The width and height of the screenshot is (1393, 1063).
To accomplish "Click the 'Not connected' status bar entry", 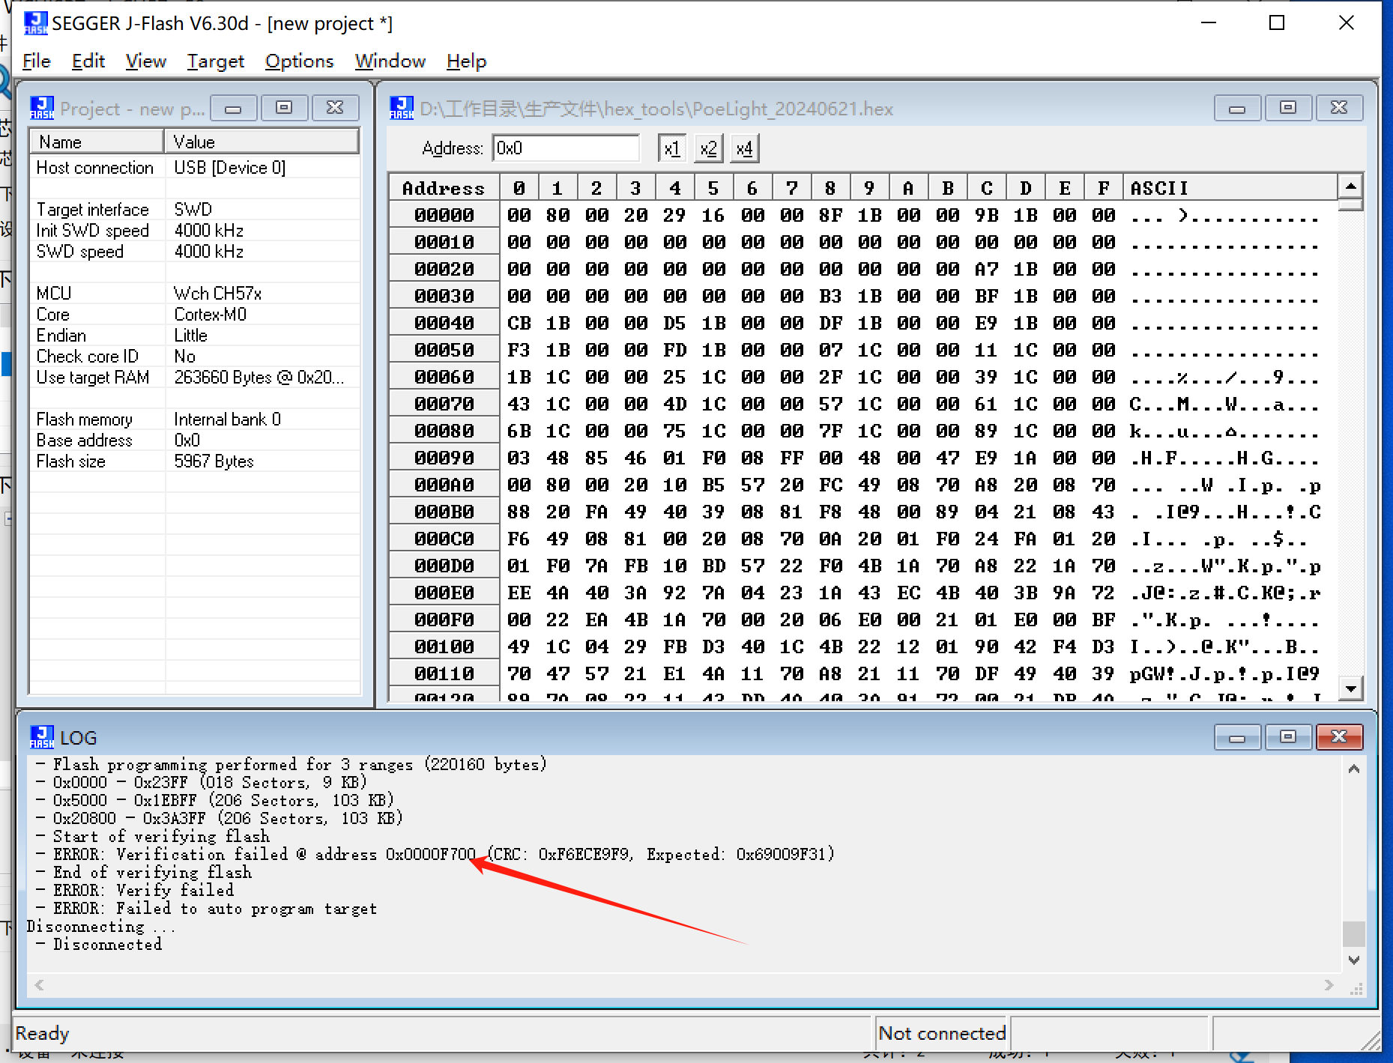I will [x=942, y=1033].
